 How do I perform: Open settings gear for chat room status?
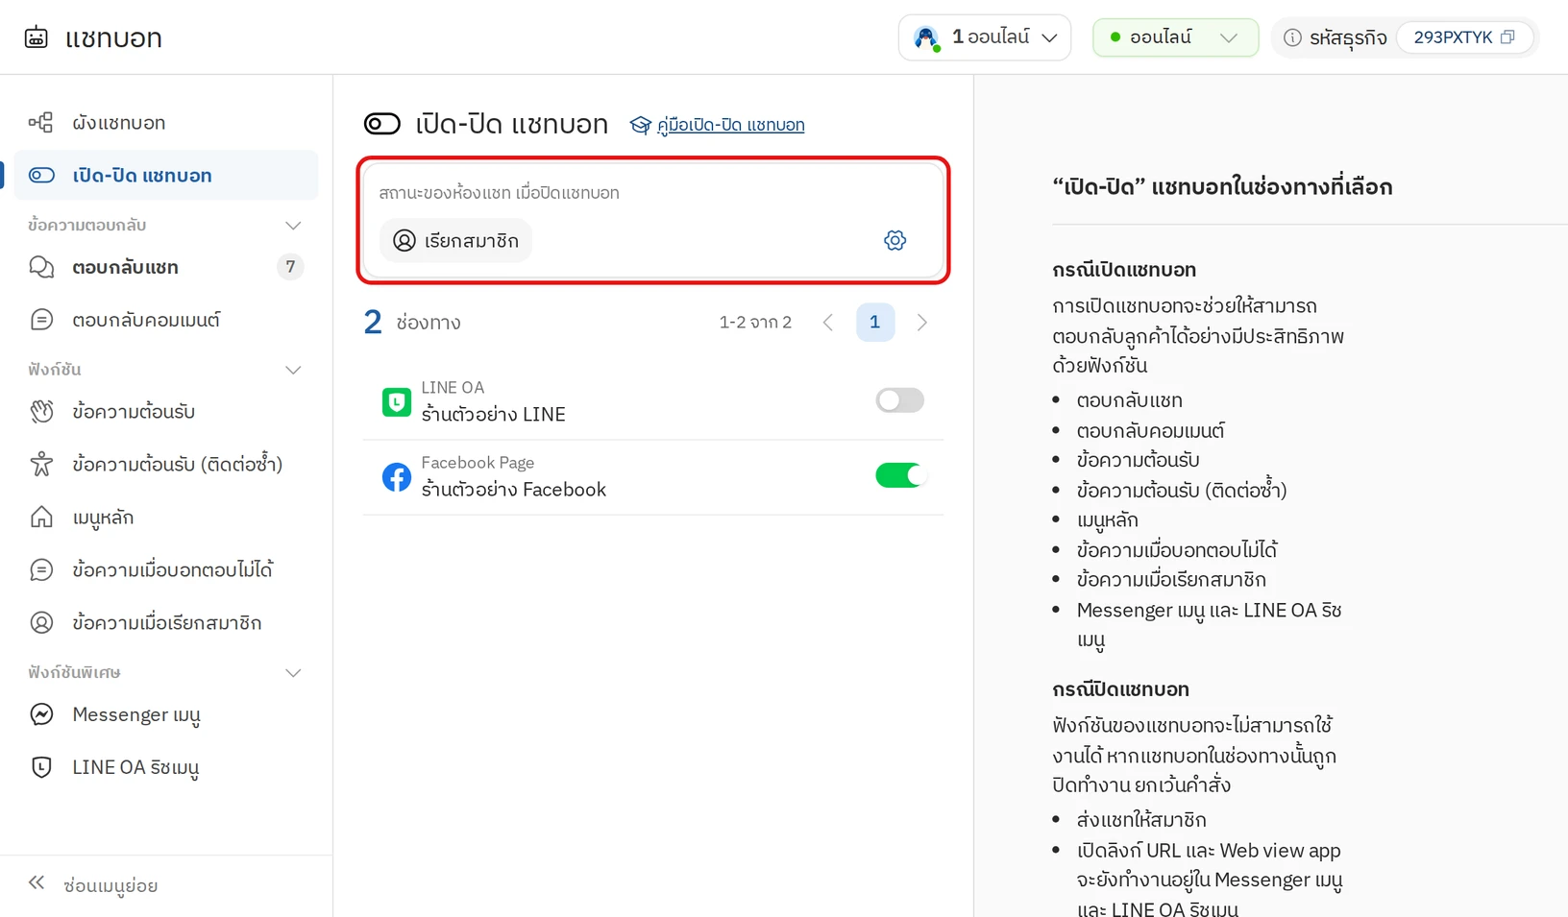(x=894, y=240)
